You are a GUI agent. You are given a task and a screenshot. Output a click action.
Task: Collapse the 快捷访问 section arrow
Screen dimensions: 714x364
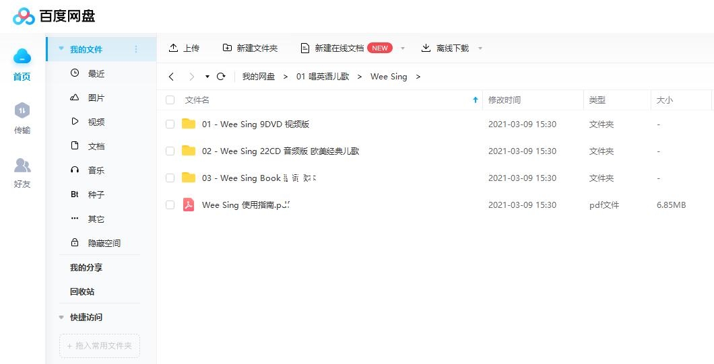(61, 318)
